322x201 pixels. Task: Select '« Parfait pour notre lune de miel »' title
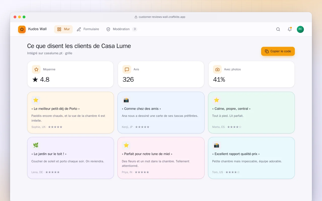pyautogui.click(x=147, y=154)
